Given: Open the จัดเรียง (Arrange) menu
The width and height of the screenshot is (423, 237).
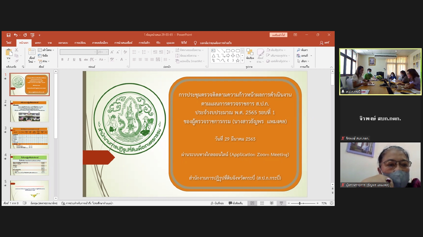Looking at the screenshot, I should pyautogui.click(x=250, y=56).
